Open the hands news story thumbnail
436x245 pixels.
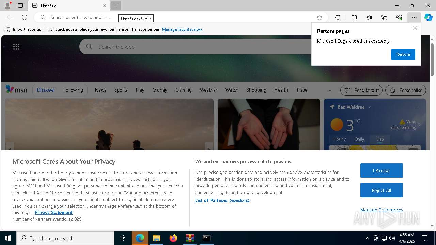269,125
